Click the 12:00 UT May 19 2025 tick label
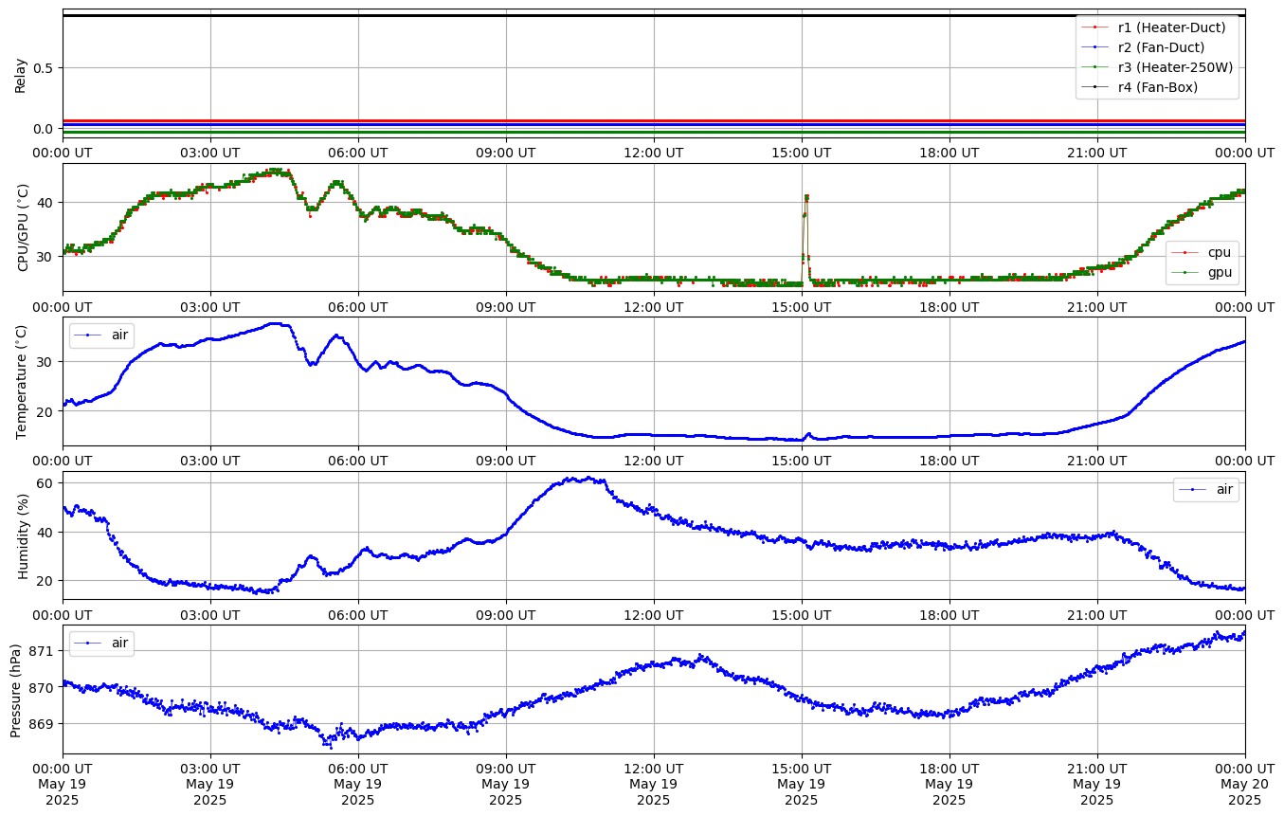Image resolution: width=1284 pixels, height=816 pixels. pyautogui.click(x=653, y=784)
